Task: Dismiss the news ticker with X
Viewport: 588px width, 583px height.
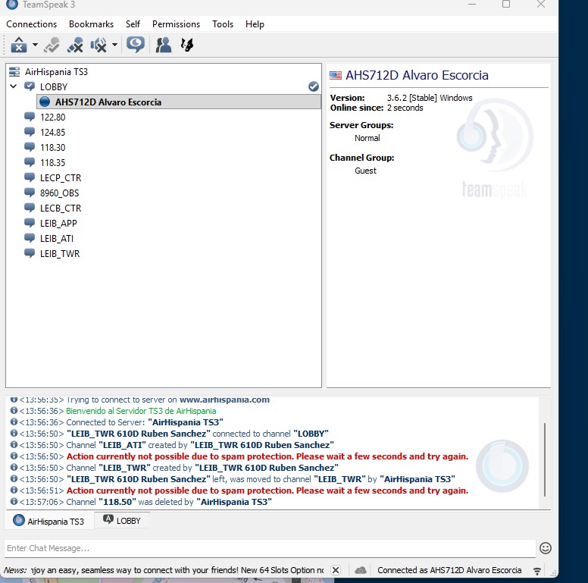Action: click(336, 570)
